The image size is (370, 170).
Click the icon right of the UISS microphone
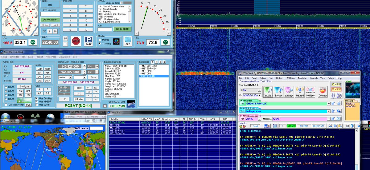pyautogui.click(x=339, y=96)
